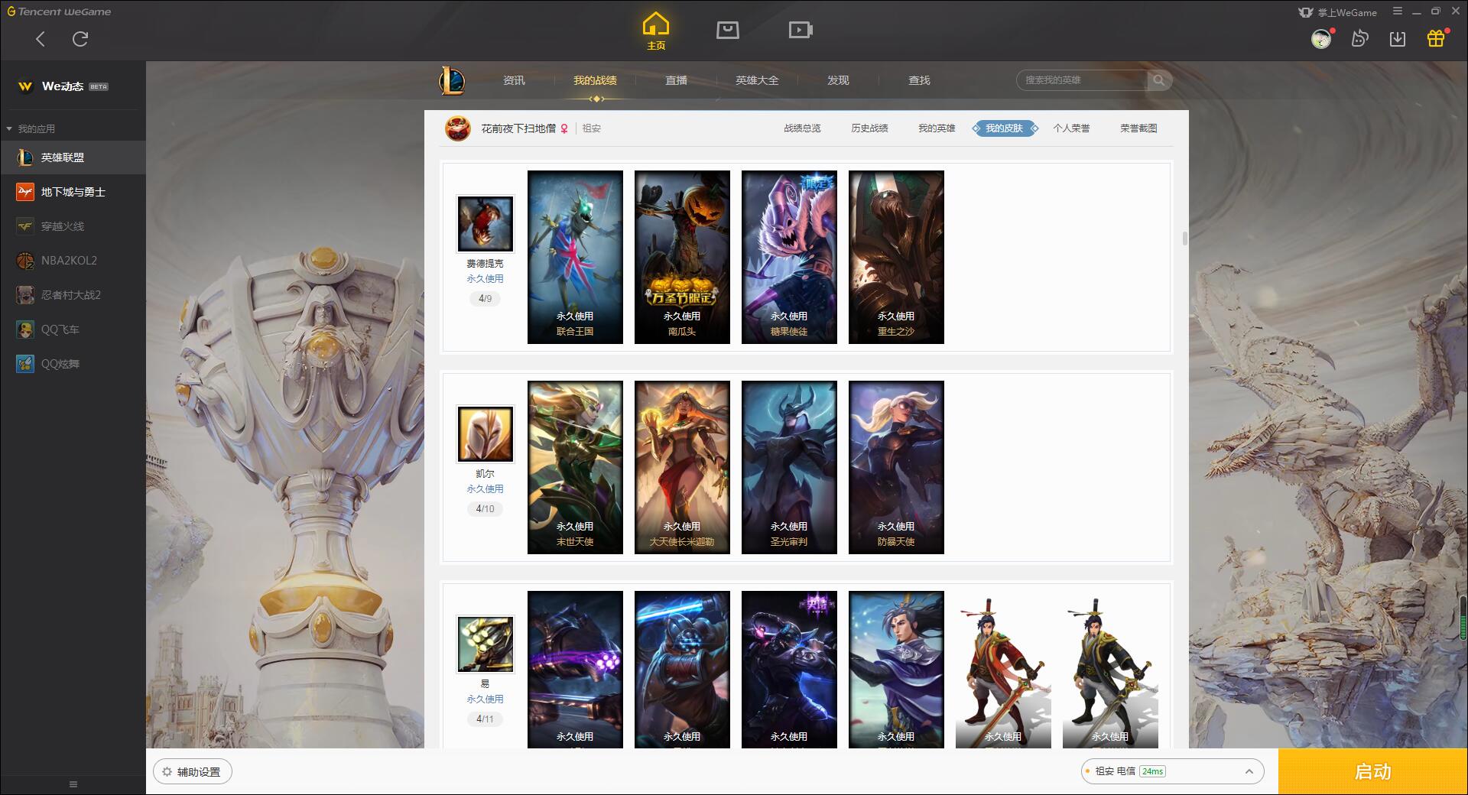Select 地下城与勇士 in the sidebar
1468x795 pixels.
73,192
